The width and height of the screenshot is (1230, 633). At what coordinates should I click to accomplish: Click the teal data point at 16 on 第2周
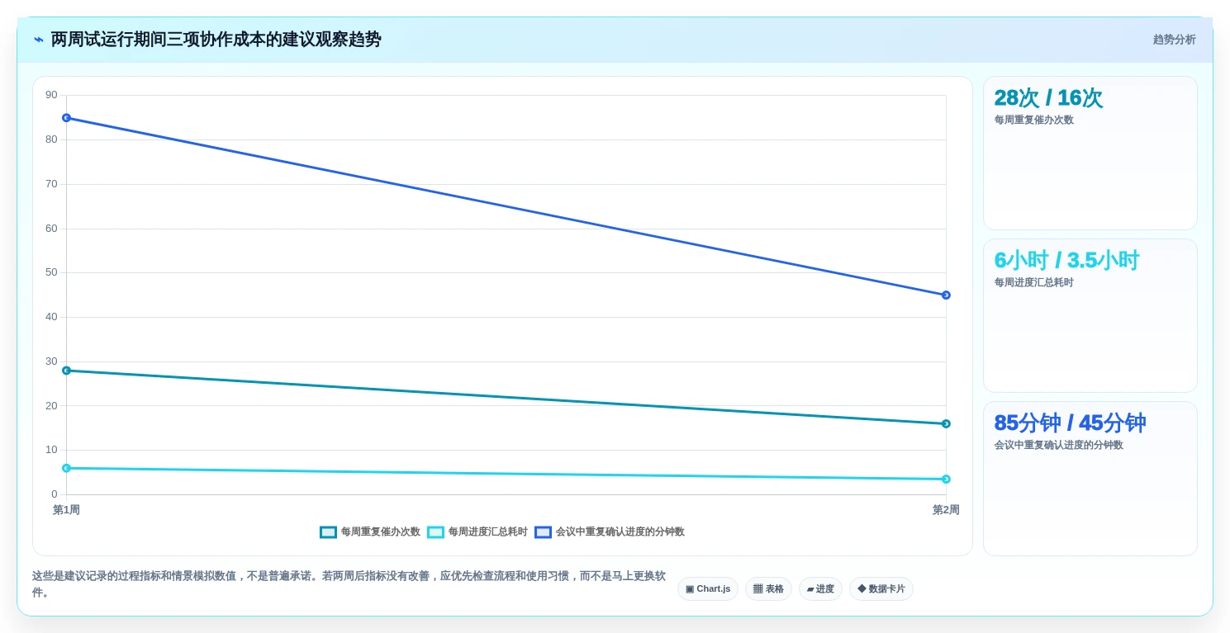(x=946, y=423)
